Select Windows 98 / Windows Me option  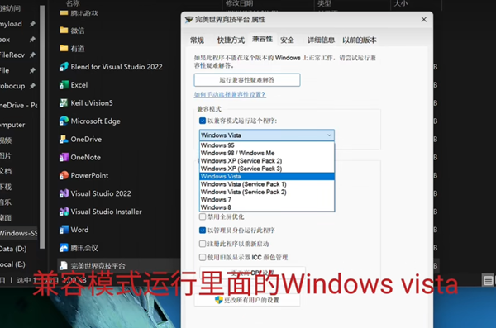[267, 153]
